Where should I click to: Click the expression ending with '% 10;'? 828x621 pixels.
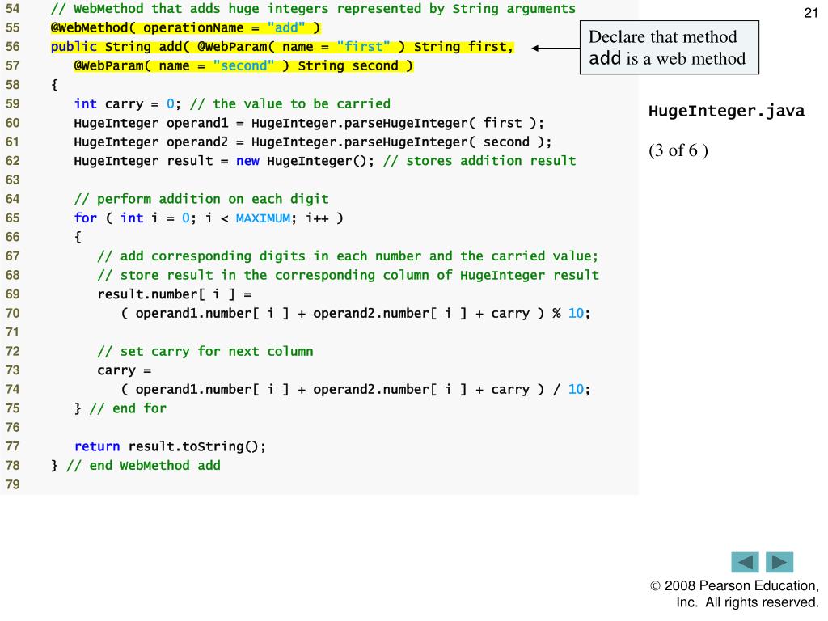(356, 313)
